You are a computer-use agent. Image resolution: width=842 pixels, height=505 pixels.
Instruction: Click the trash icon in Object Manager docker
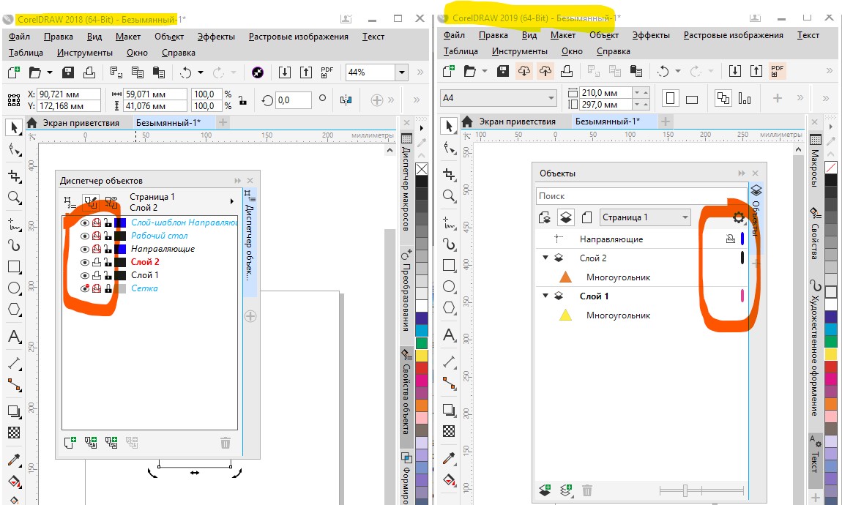click(x=226, y=443)
